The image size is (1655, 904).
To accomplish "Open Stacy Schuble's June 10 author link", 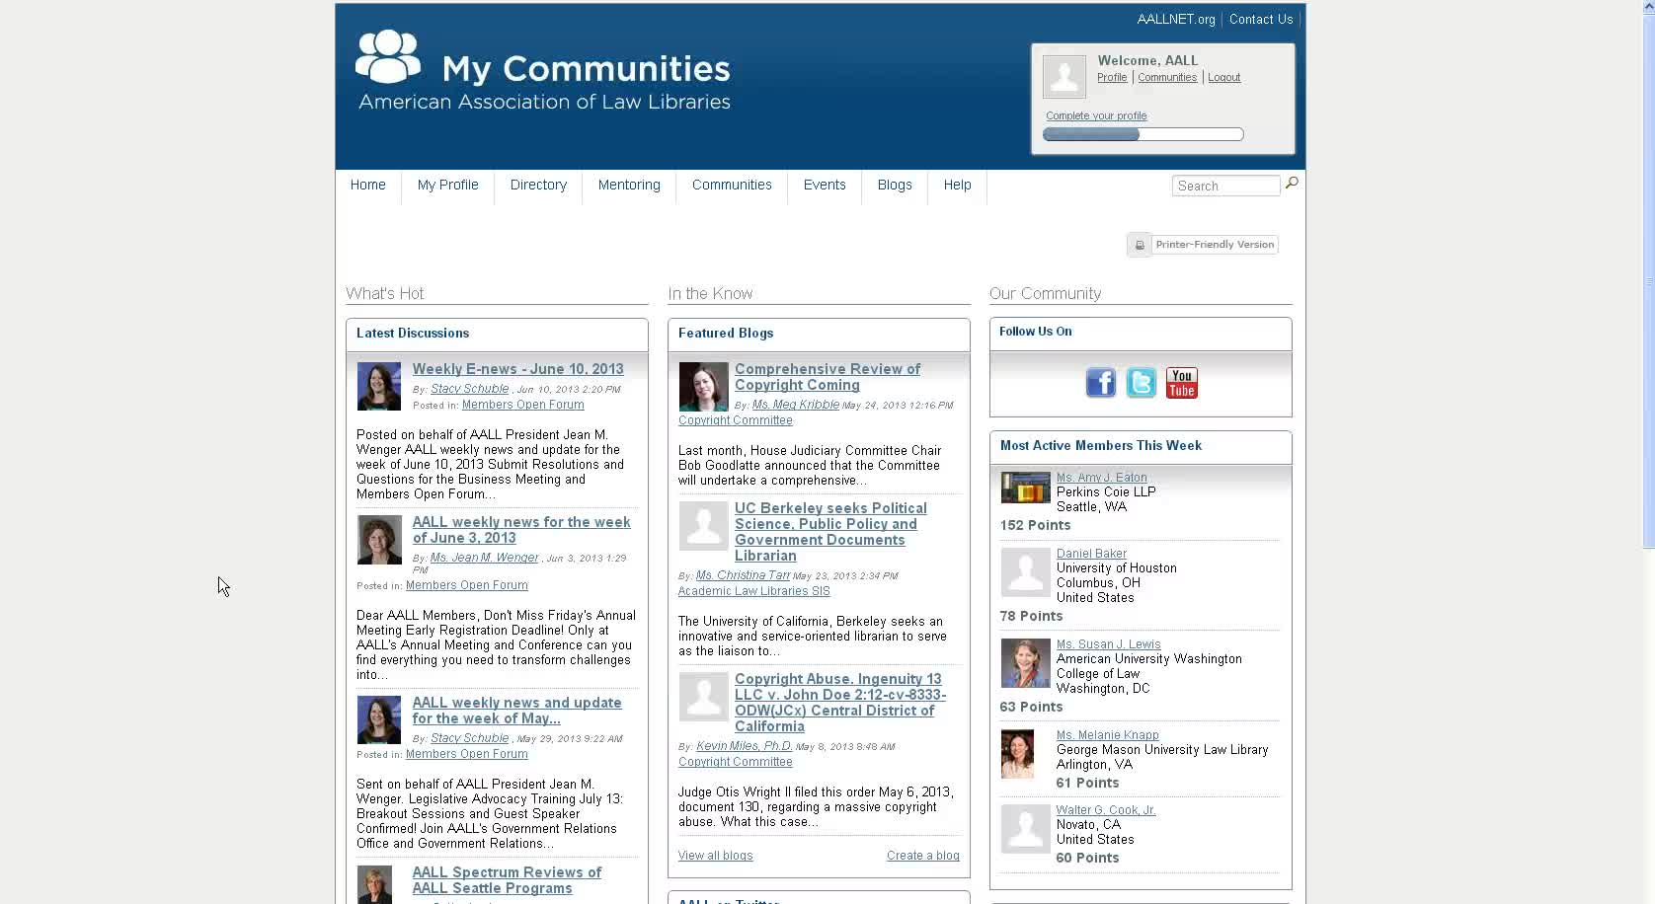I will coord(470,389).
